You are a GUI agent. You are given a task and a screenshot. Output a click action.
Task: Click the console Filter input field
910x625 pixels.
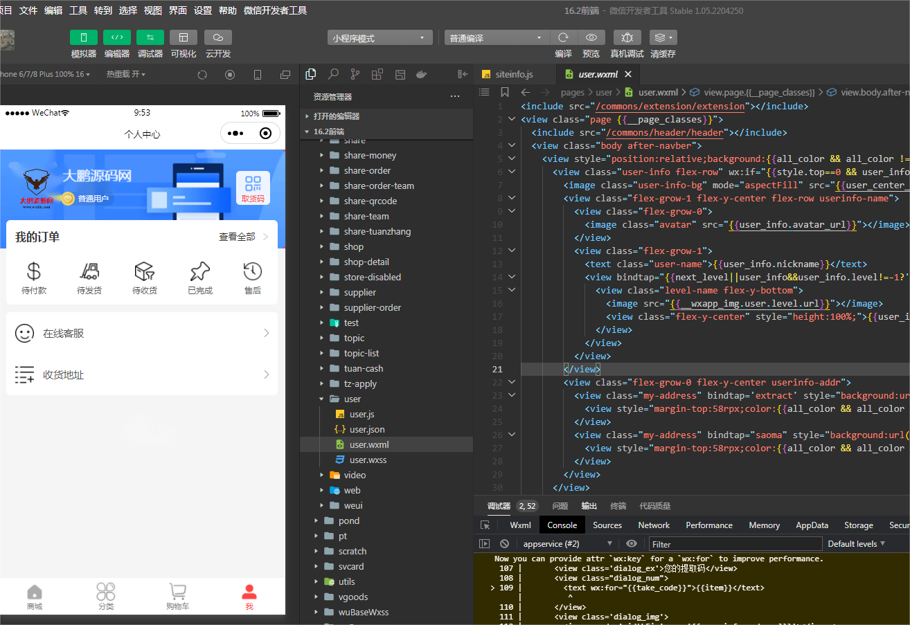pos(734,544)
